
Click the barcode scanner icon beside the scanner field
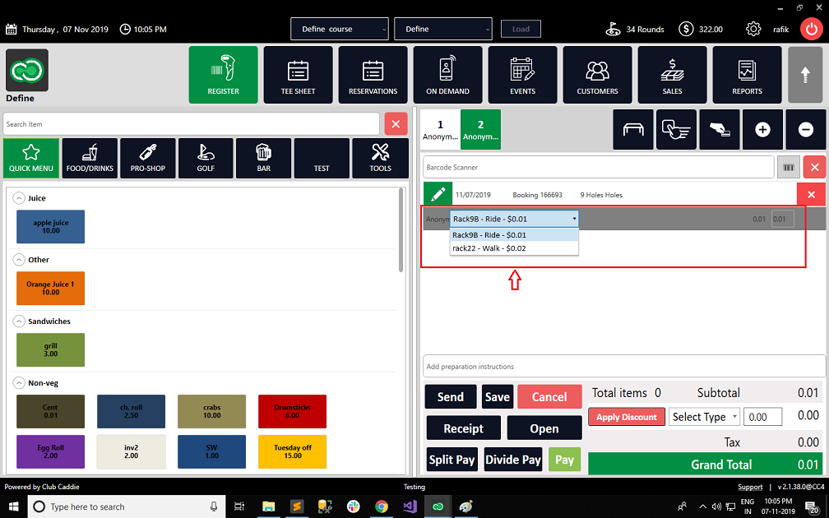(788, 167)
